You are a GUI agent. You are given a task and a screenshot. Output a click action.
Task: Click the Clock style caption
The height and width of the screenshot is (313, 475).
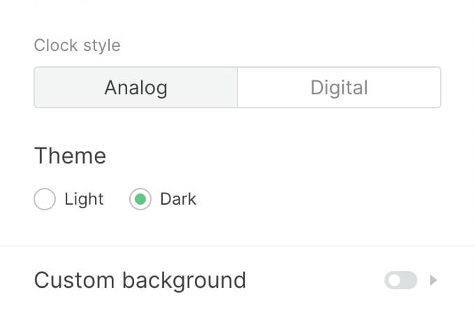[x=77, y=46]
